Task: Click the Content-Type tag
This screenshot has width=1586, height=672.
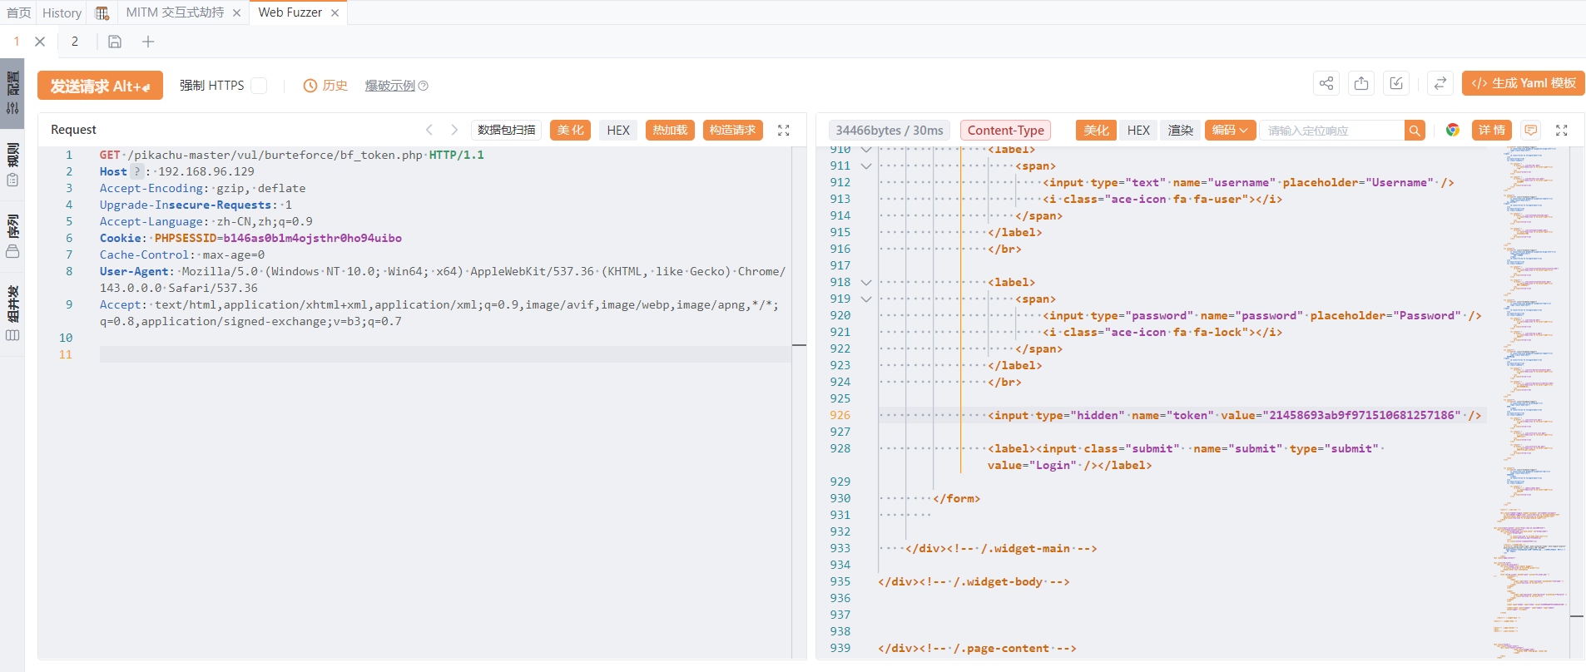Action: pyautogui.click(x=1006, y=130)
